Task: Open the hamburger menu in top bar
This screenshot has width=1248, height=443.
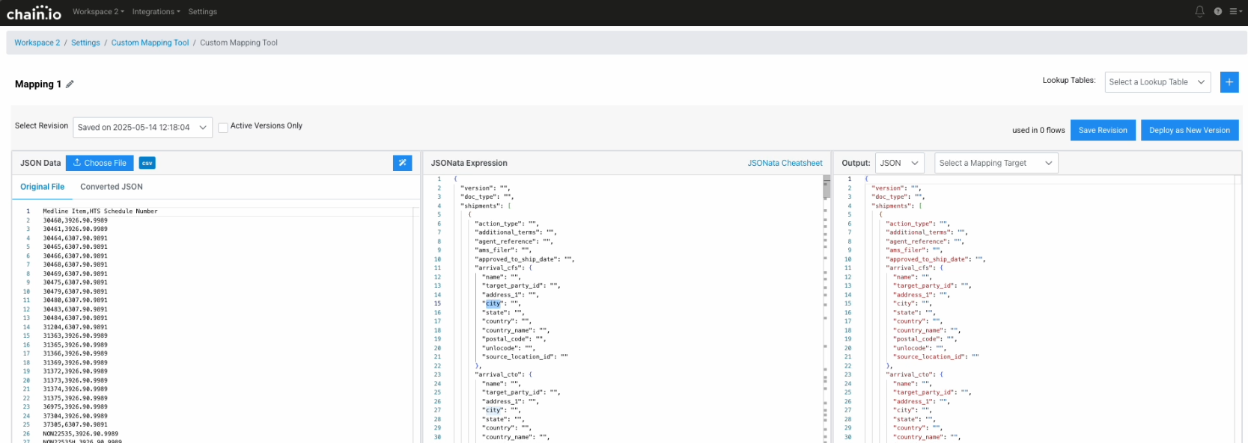Action: [x=1235, y=11]
